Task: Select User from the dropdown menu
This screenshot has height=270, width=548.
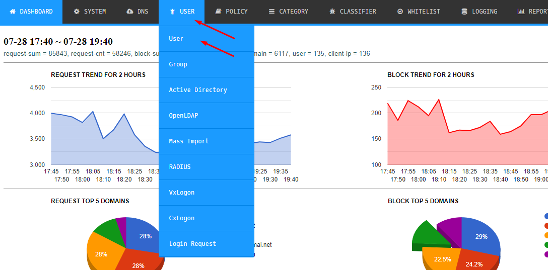Action: (x=206, y=39)
